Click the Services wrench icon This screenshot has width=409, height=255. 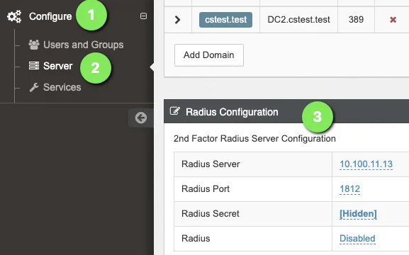pyautogui.click(x=34, y=87)
